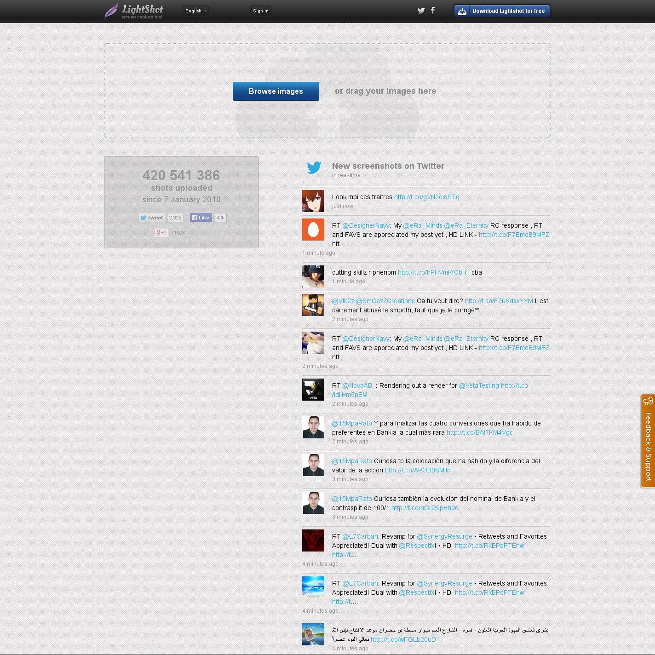655x655 pixels.
Task: Open the Feedback & Support side tab
Action: tap(648, 441)
